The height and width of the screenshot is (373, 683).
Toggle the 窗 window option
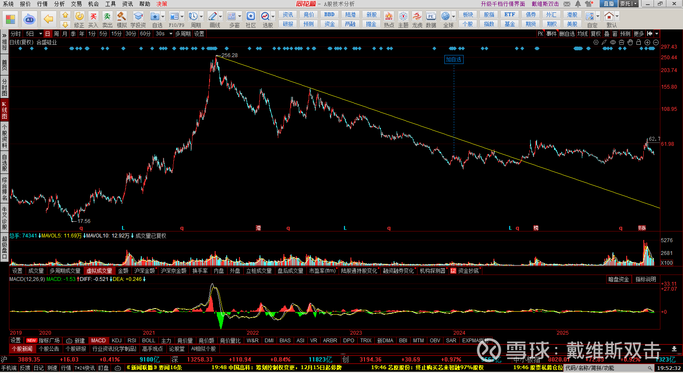pyautogui.click(x=615, y=34)
